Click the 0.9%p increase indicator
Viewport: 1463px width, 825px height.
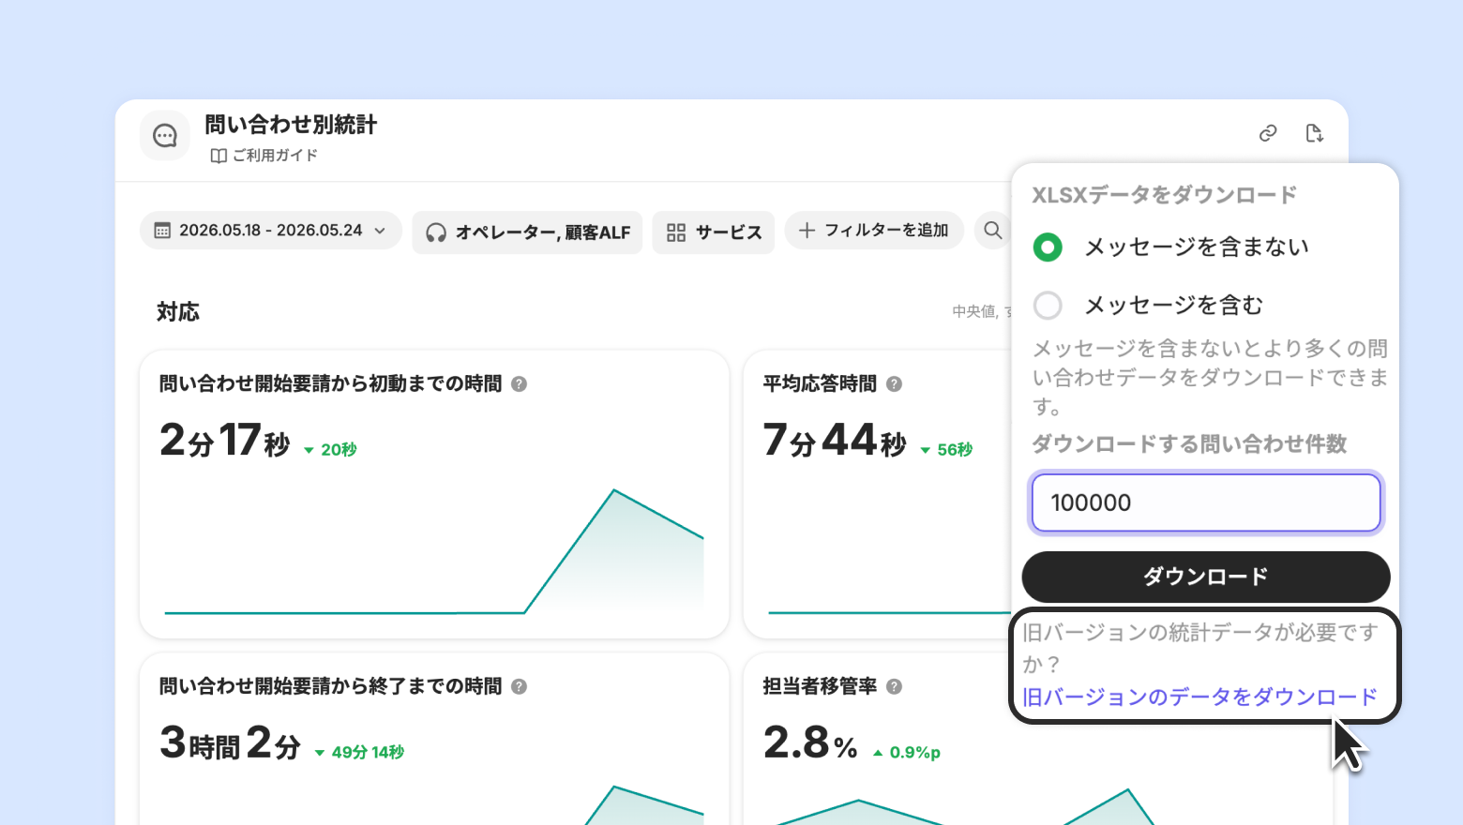906,753
